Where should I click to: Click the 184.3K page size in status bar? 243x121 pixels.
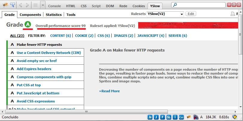[x=211, y=117]
